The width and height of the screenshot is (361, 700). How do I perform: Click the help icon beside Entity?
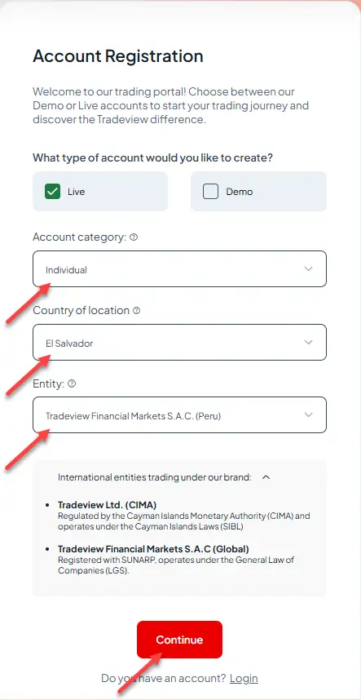(x=72, y=383)
